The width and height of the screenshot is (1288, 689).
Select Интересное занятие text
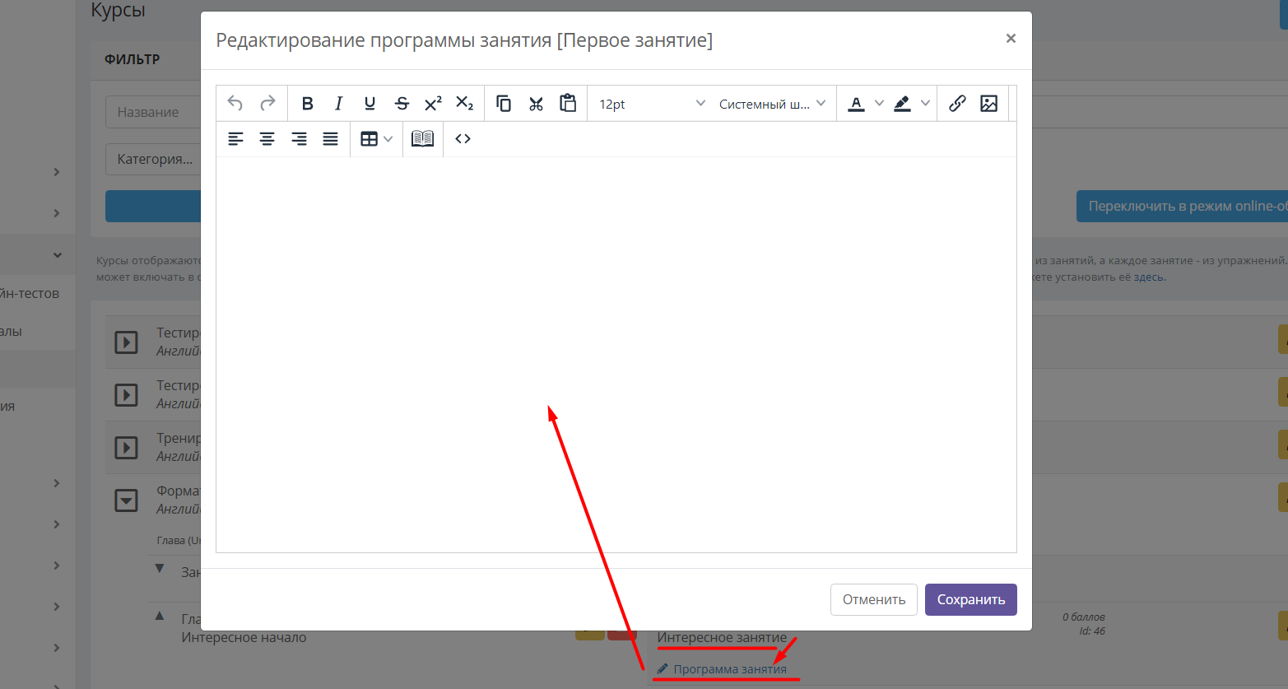[x=722, y=637]
